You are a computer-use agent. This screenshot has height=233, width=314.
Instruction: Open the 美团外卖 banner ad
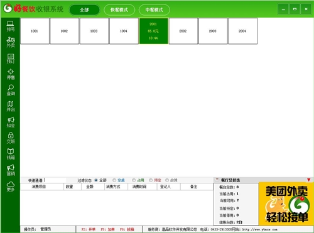(286, 203)
